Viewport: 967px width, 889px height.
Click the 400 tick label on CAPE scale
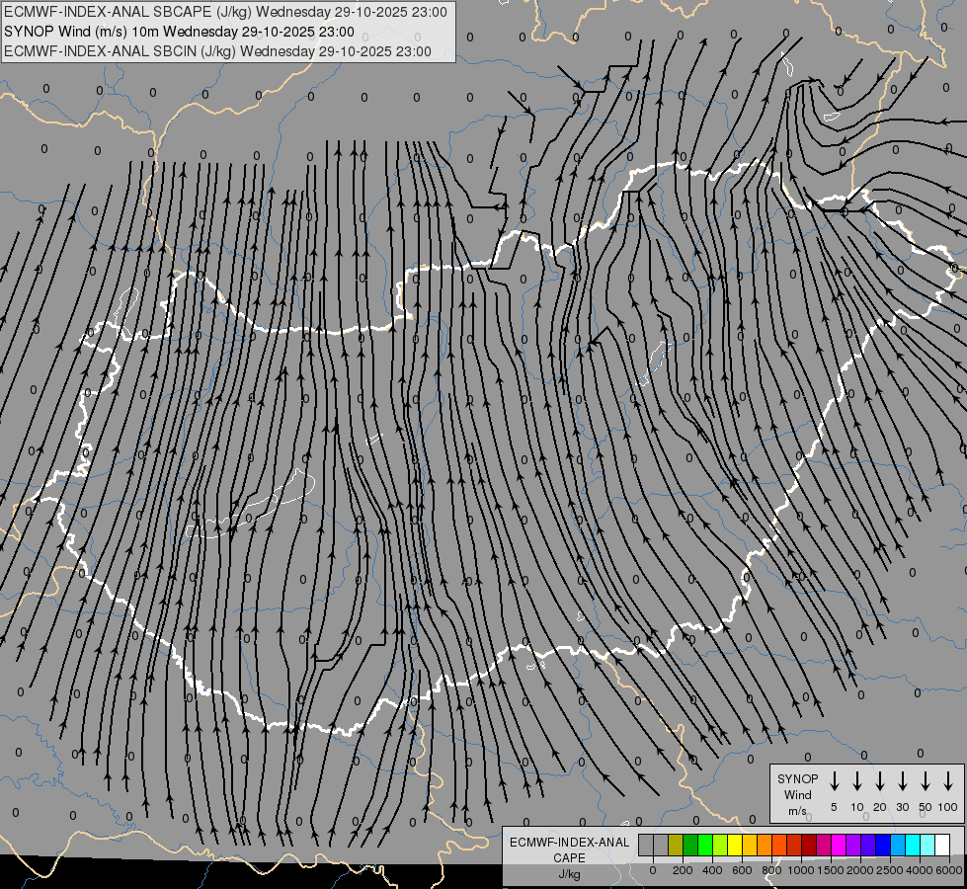pos(712,870)
